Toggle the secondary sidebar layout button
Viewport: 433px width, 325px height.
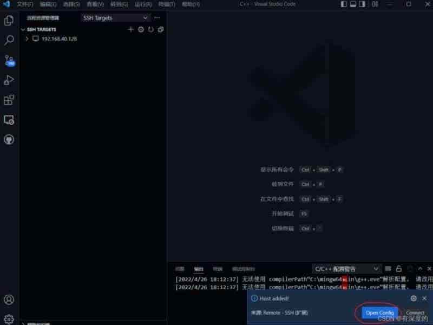pos(362,4)
